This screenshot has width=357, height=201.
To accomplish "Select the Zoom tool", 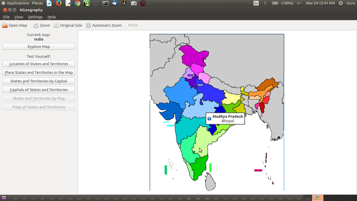I will tap(42, 25).
